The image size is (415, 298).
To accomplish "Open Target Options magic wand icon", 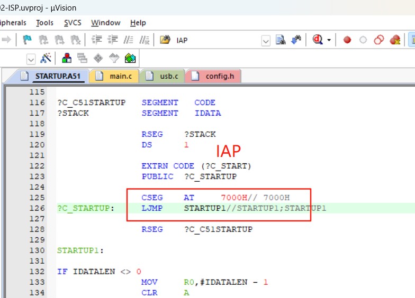I will tap(46, 58).
